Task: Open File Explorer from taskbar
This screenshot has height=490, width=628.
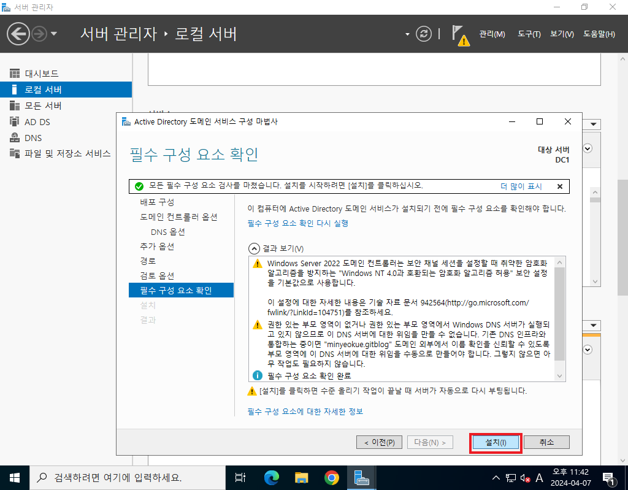Action: pos(301,478)
